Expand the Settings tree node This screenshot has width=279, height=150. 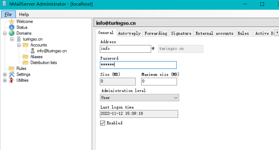[x=5, y=74]
